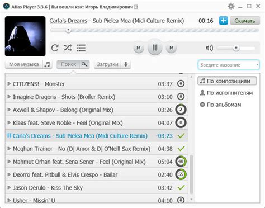Click the Carla's Dreams artist link
The height and width of the screenshot is (208, 265).
pos(68,21)
